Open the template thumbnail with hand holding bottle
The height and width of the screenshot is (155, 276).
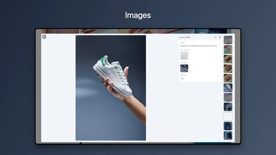point(184,68)
